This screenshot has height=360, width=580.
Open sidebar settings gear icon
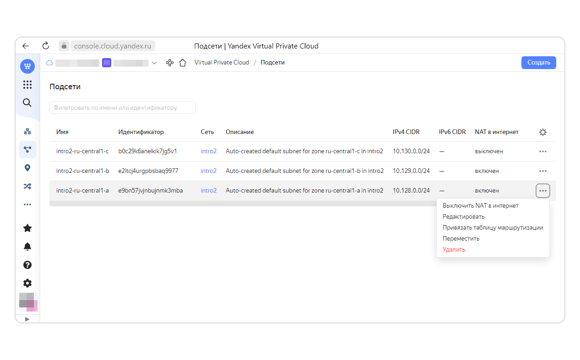click(27, 283)
